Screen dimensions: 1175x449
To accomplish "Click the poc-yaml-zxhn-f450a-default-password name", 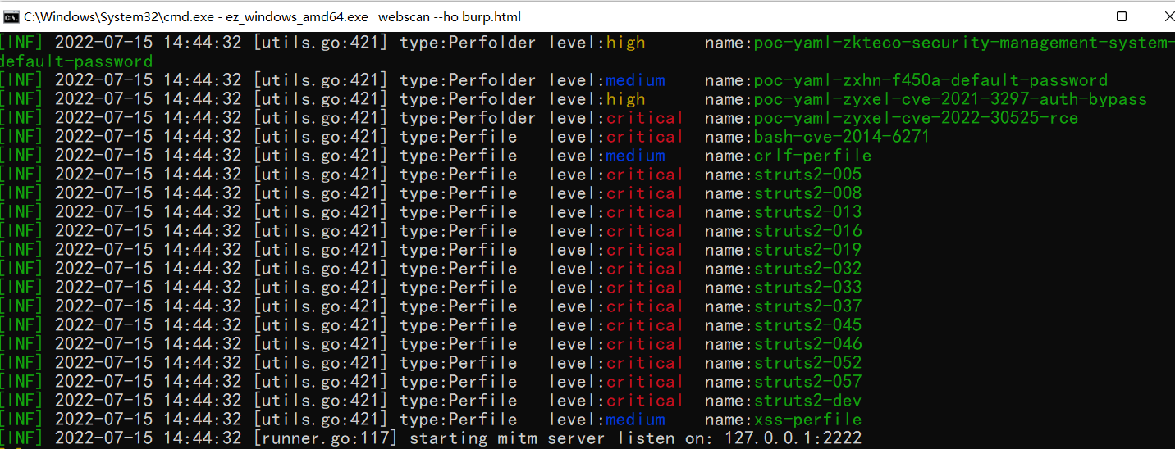I will pos(930,80).
